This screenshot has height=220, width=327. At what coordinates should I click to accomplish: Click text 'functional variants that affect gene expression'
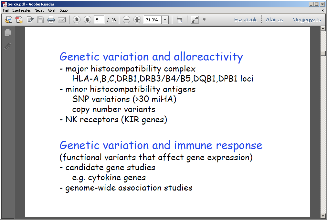point(156,157)
